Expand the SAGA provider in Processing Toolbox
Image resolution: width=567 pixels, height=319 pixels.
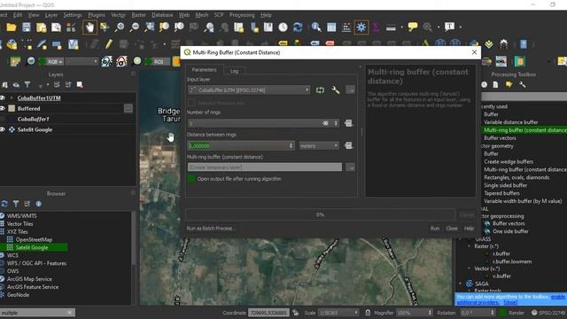coord(461,284)
